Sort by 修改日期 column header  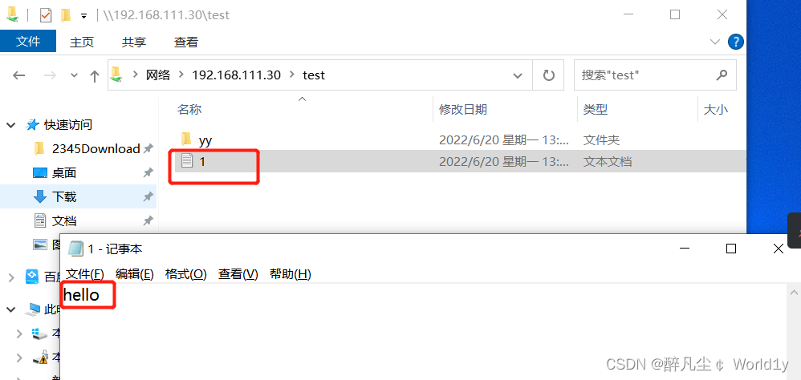(463, 109)
